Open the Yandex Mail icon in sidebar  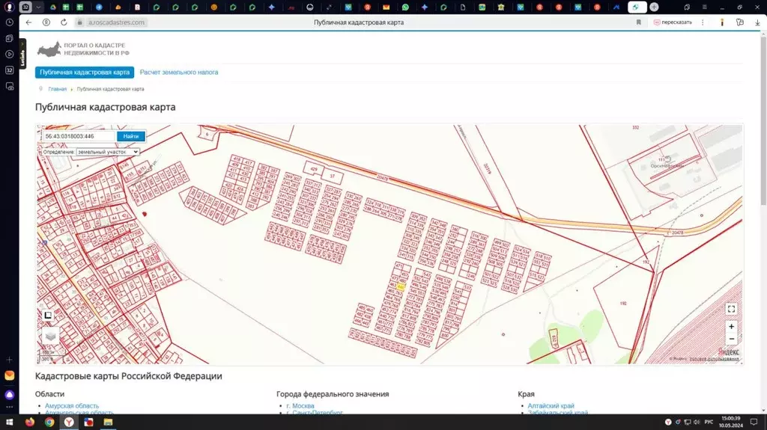pyautogui.click(x=9, y=375)
